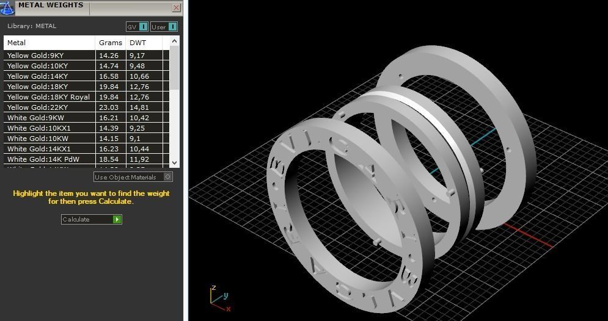Select the White Gold:14K PdW row
608x321 pixels.
pyautogui.click(x=87, y=159)
